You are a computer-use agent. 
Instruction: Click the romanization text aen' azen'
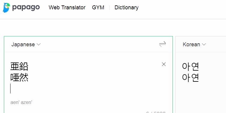pyautogui.click(x=21, y=102)
